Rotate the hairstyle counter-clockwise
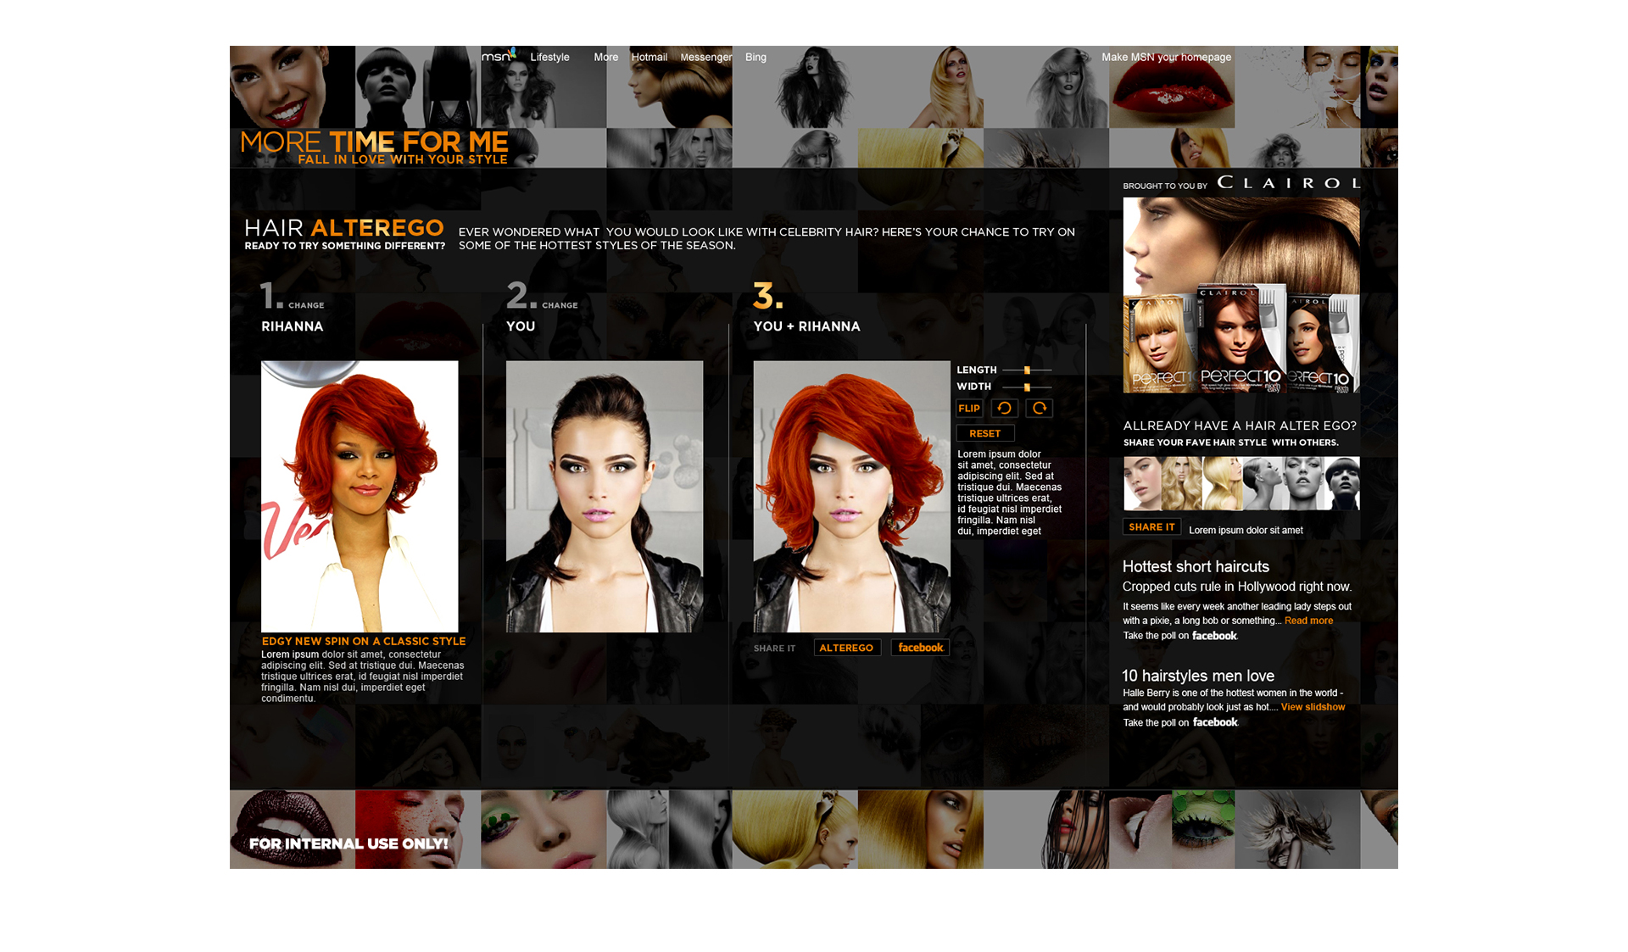 pyautogui.click(x=1004, y=409)
